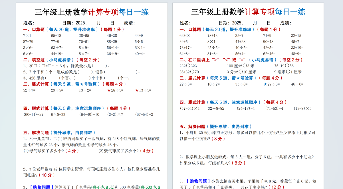Click the circle in 75-19○56
The image size is (343, 189).
pos(287,66)
